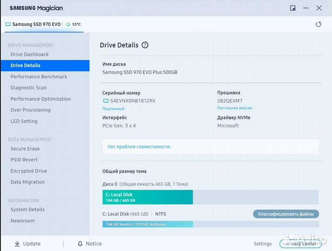
Task: Open Performance Benchmark section
Action: tap(39, 77)
